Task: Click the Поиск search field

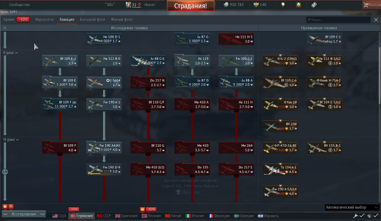Action: (x=338, y=20)
